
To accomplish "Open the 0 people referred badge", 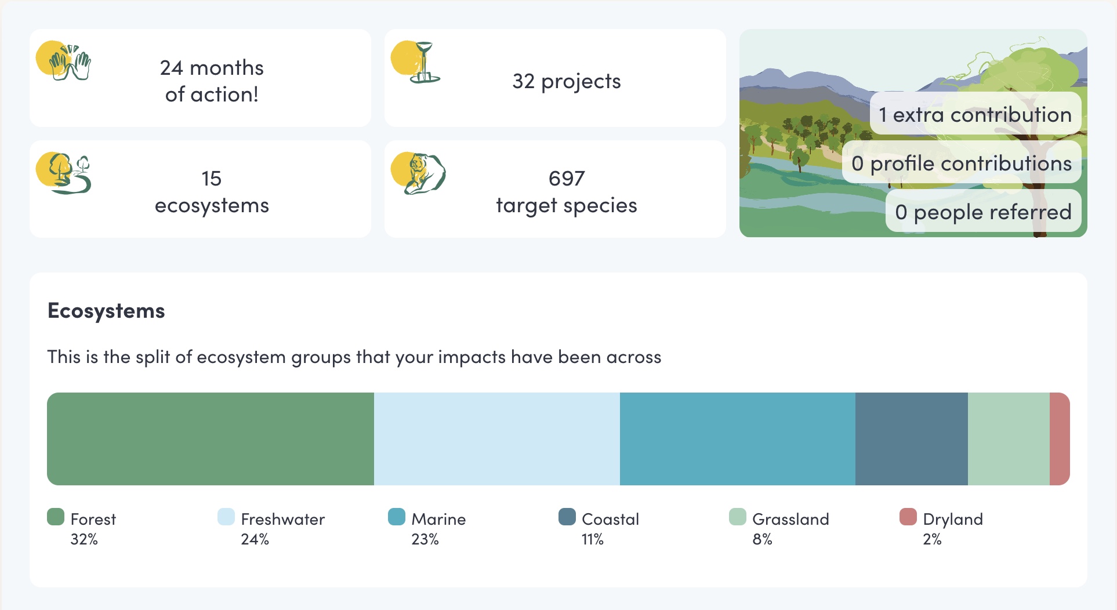I will 984,212.
